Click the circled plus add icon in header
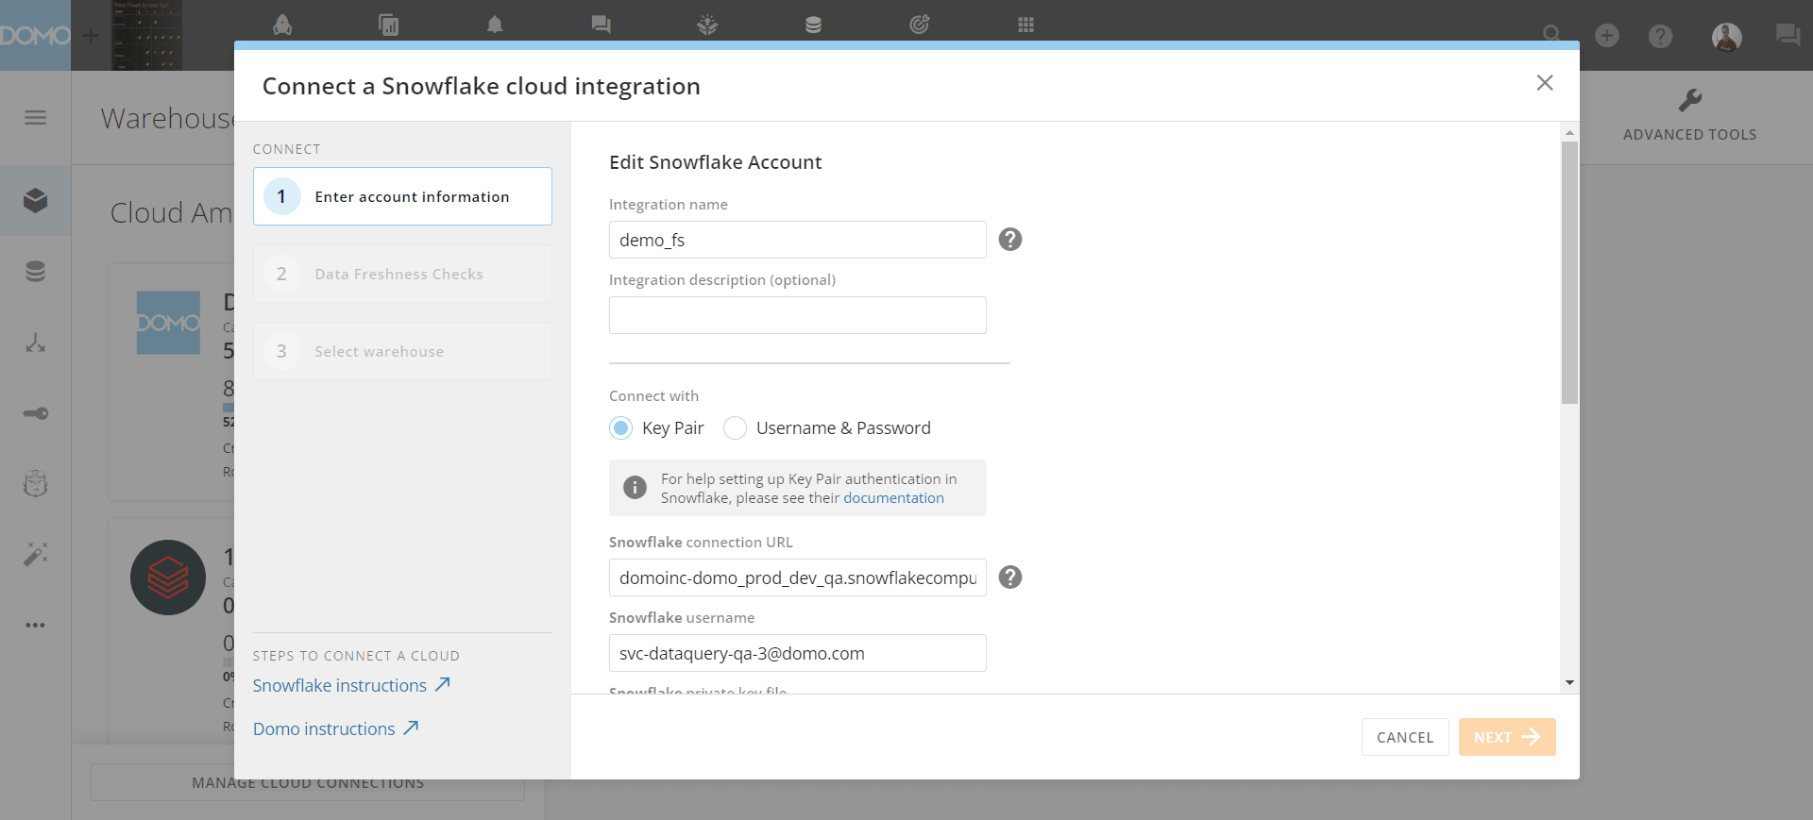 1607,36
